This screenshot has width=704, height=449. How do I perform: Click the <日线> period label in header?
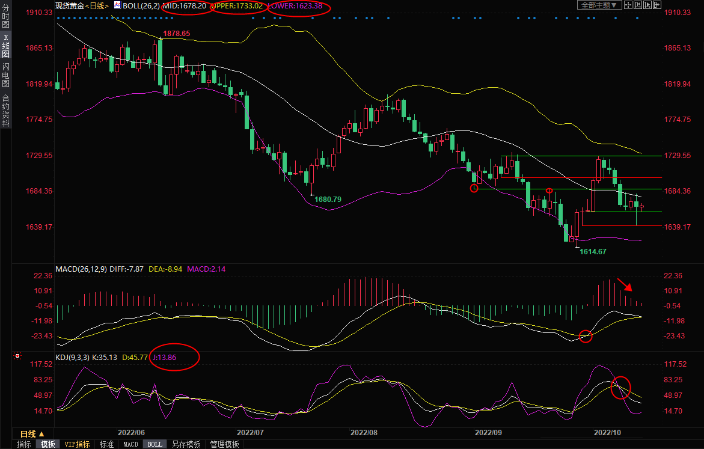[97, 5]
